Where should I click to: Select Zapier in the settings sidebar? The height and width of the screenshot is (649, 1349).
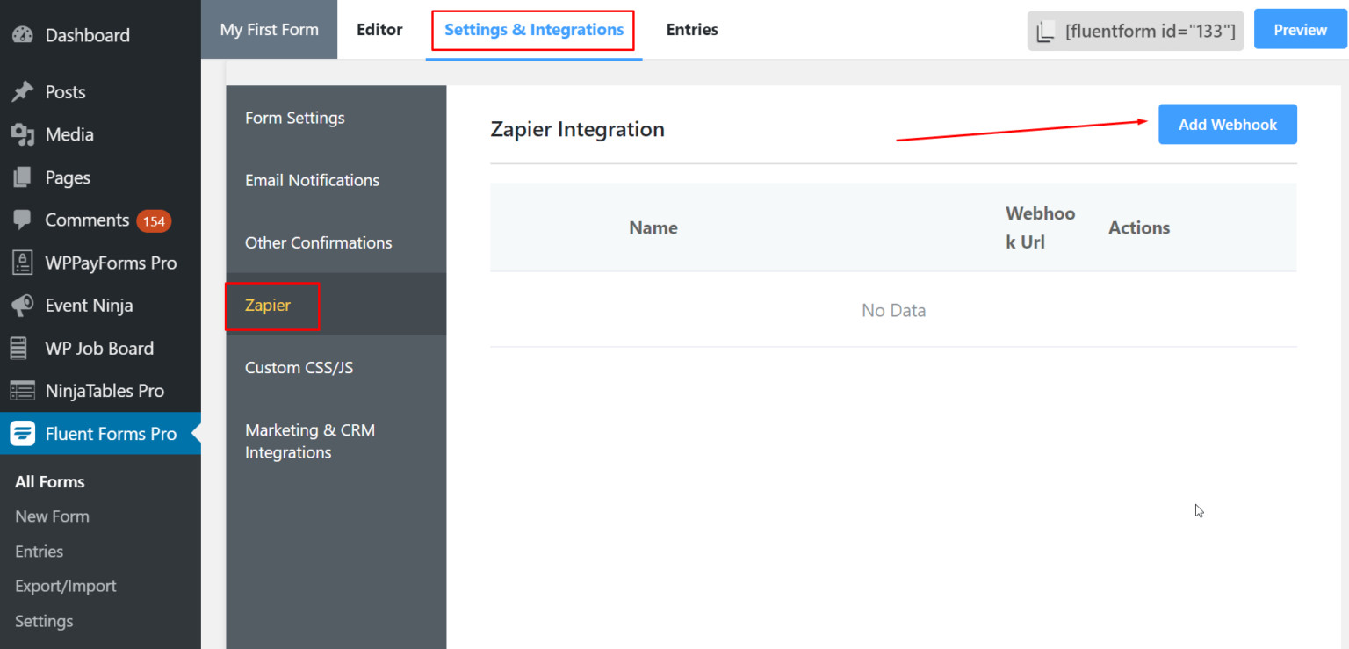click(x=268, y=306)
